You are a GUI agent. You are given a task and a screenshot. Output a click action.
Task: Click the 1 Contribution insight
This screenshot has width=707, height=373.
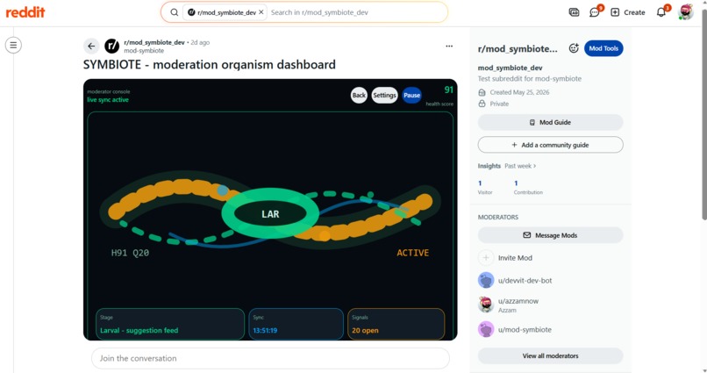(528, 187)
